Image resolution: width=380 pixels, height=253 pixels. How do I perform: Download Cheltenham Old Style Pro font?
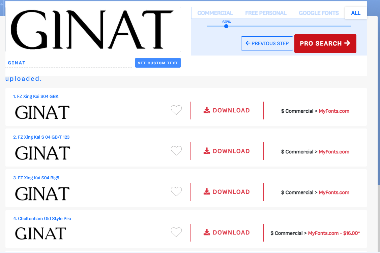[x=227, y=232]
